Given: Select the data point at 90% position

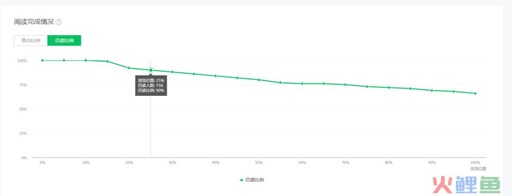Looking at the screenshot, I should pyautogui.click(x=432, y=91).
